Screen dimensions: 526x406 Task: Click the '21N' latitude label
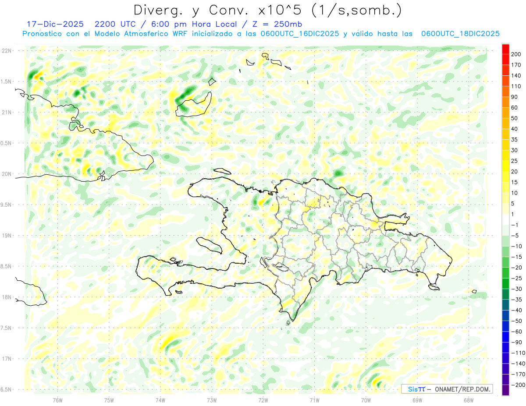[7, 112]
